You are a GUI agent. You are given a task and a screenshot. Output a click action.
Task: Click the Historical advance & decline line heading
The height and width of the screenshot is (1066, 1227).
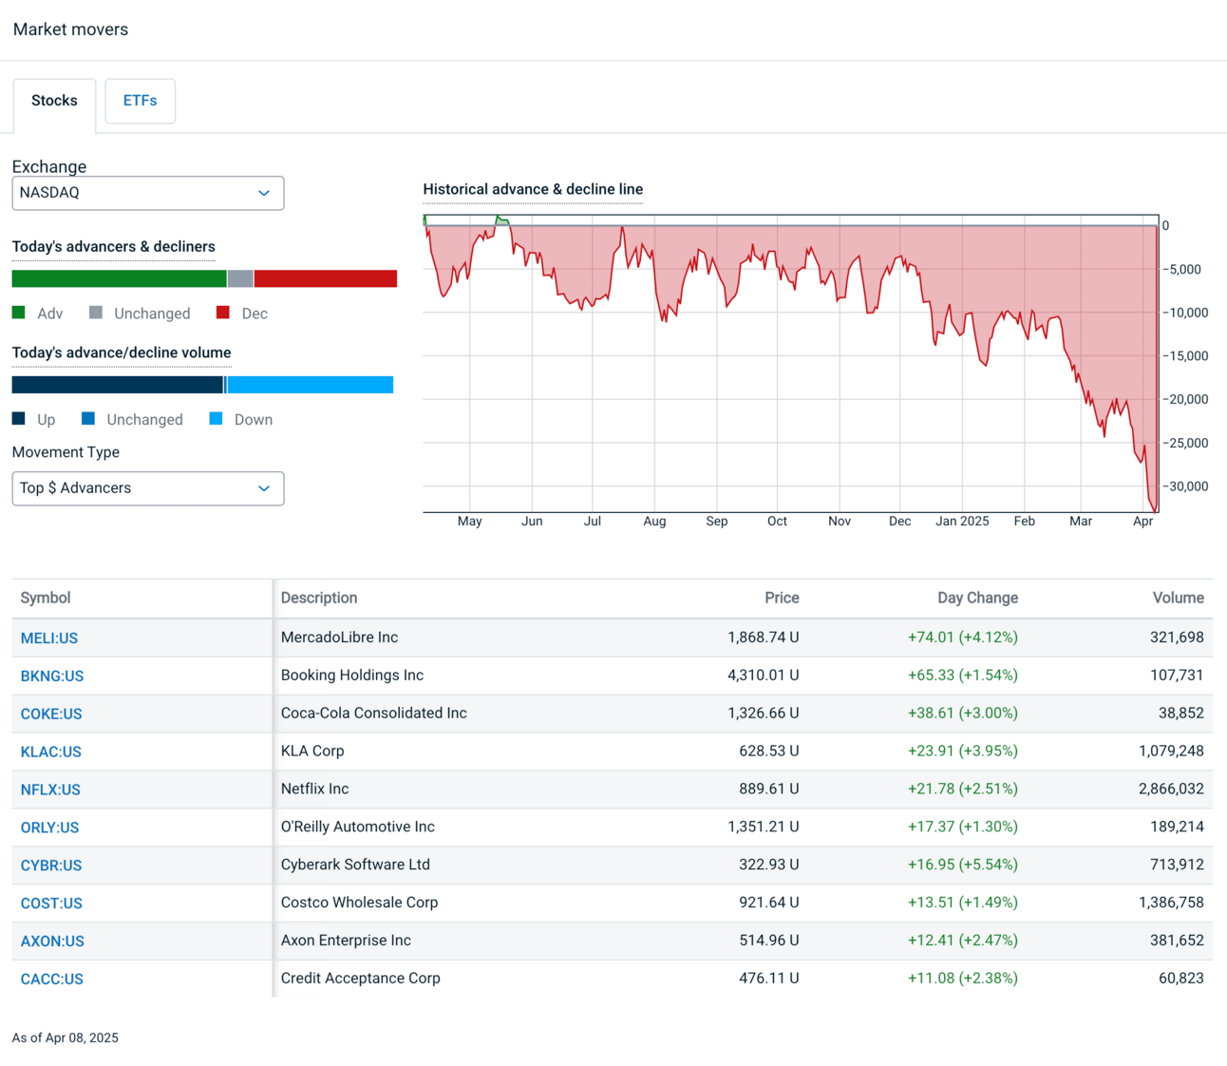point(533,189)
